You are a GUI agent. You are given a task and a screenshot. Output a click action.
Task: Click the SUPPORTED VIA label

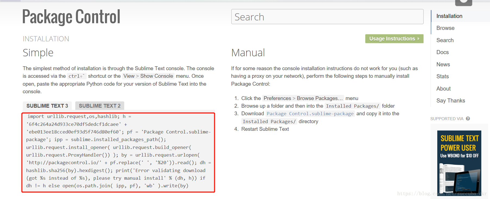pyautogui.click(x=447, y=119)
